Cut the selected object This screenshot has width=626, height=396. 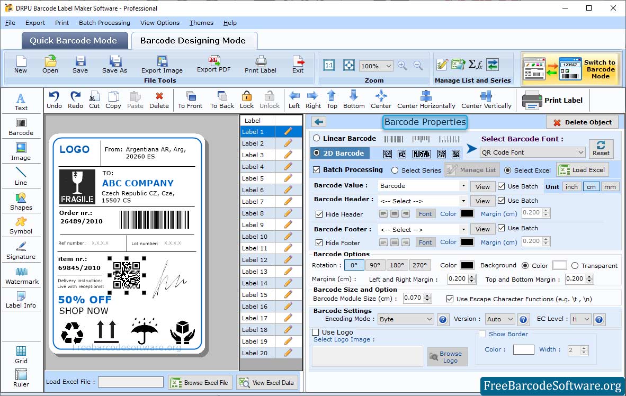[x=94, y=100]
